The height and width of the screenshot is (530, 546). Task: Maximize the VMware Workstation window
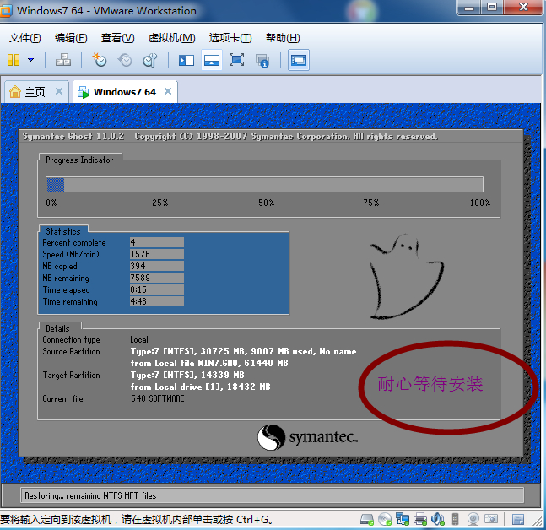(x=492, y=7)
